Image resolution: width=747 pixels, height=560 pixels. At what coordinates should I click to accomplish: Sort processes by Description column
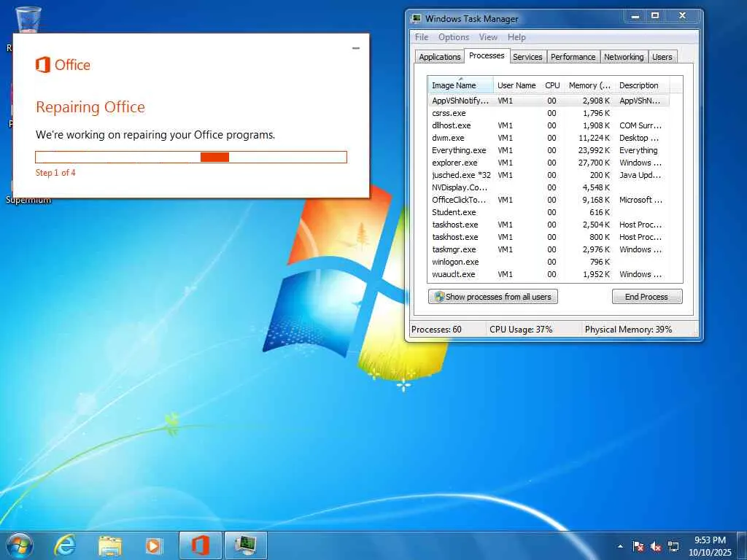pyautogui.click(x=642, y=85)
